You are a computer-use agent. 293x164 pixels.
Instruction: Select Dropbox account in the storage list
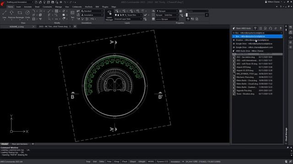(257, 40)
